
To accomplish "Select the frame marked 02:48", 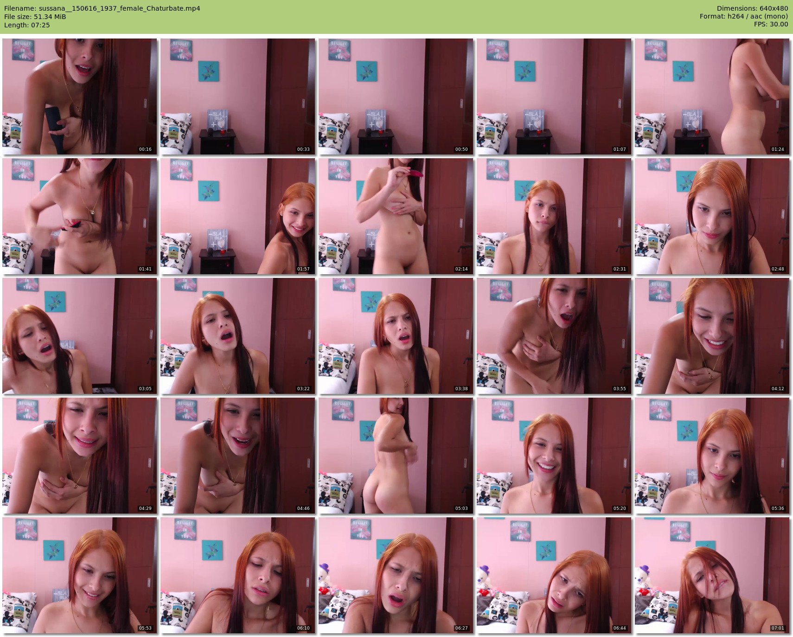I will pyautogui.click(x=712, y=216).
